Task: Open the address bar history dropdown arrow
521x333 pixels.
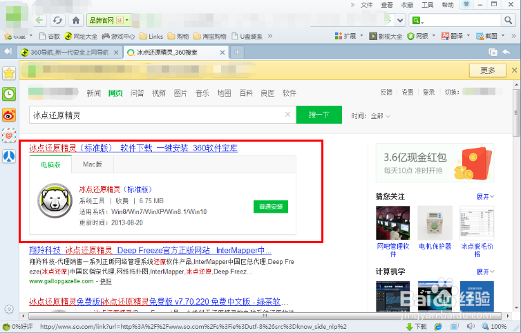Action: pyautogui.click(x=400, y=20)
